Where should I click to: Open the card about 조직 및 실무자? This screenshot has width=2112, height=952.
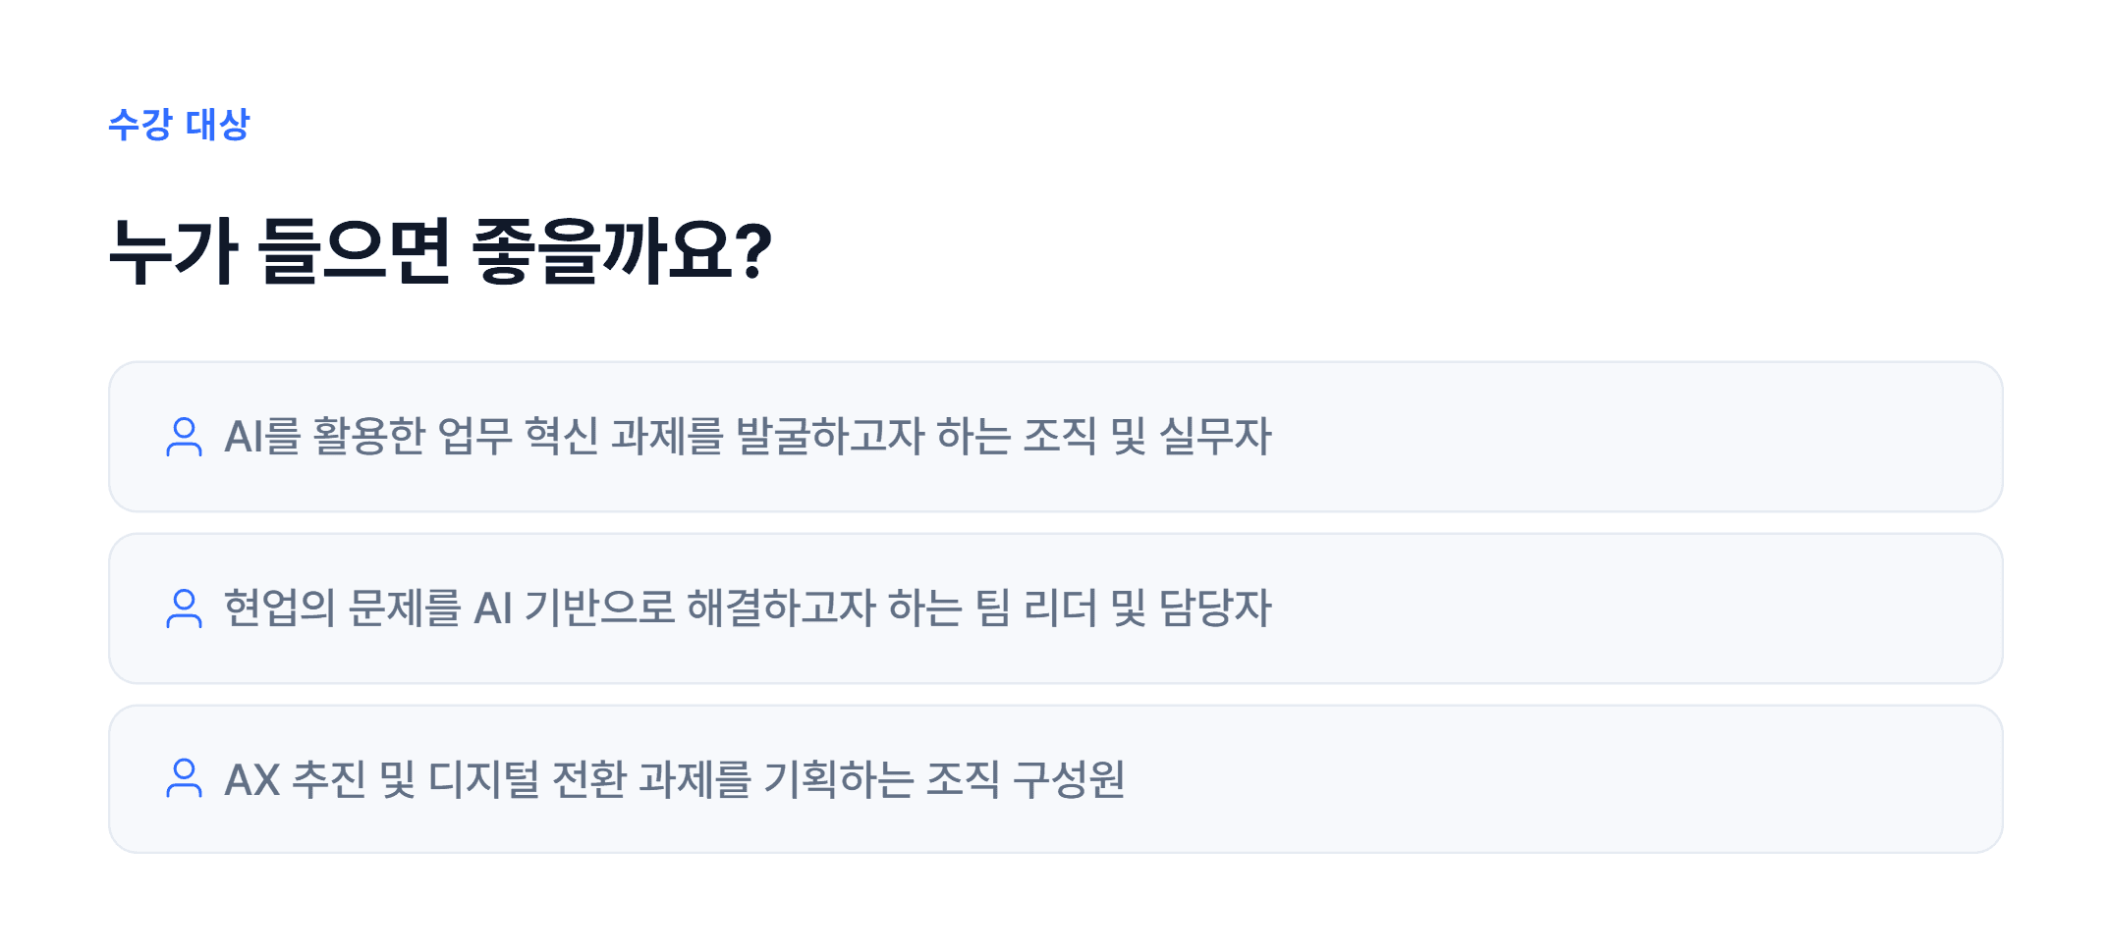(1055, 437)
